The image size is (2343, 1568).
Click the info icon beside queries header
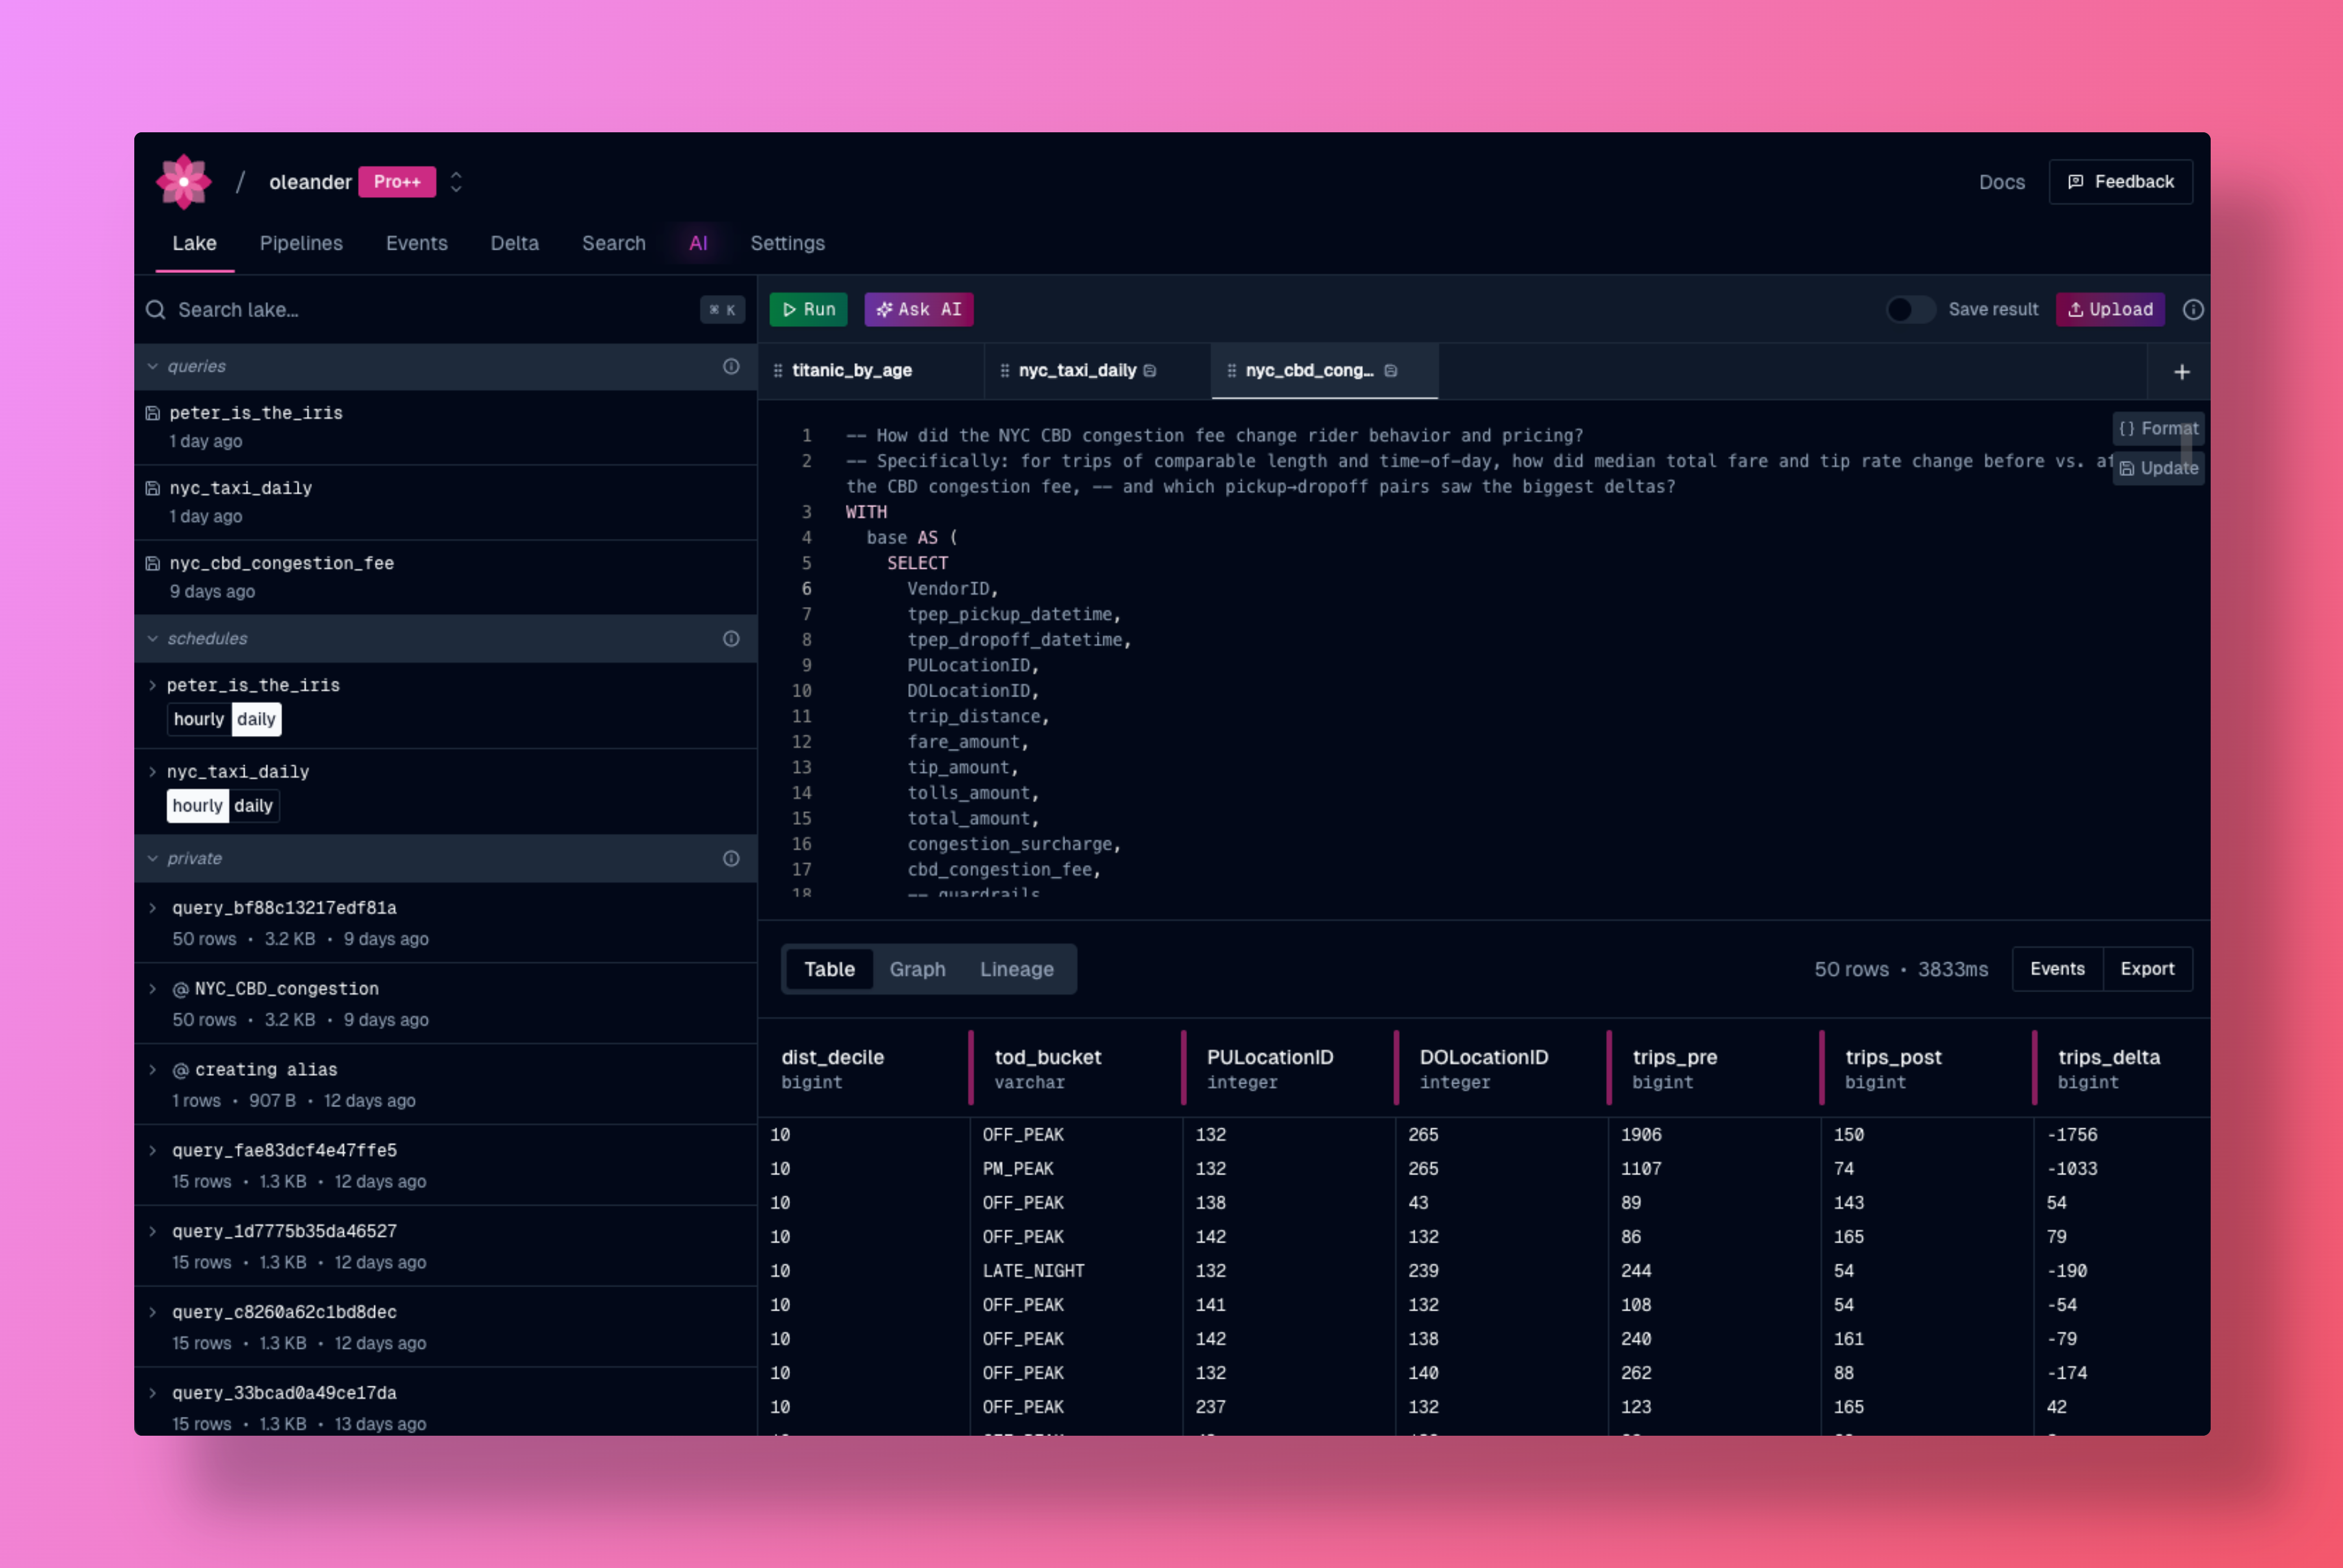tap(731, 366)
